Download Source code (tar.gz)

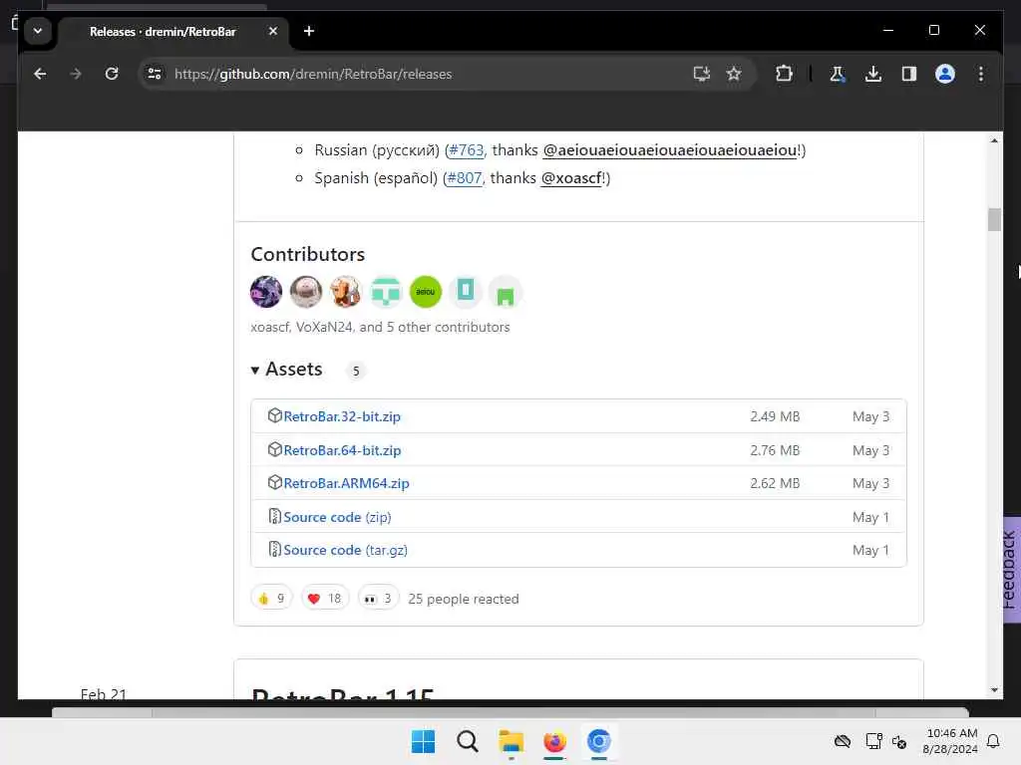pyautogui.click(x=345, y=550)
